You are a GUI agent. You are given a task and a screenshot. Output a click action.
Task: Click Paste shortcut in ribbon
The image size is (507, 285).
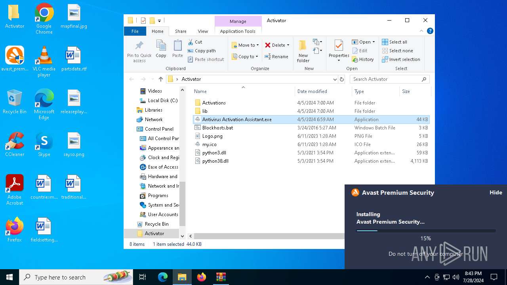pyautogui.click(x=206, y=59)
